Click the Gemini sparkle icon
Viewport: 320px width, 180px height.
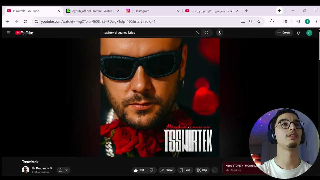pyautogui.click(x=279, y=11)
